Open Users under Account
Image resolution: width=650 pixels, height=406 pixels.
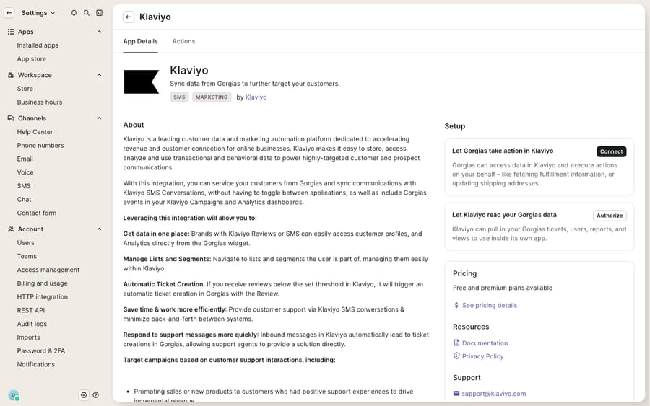[26, 243]
